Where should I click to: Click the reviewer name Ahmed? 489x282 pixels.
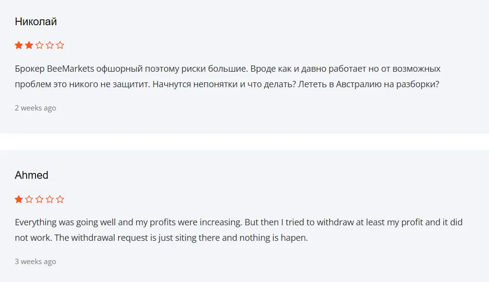(31, 175)
